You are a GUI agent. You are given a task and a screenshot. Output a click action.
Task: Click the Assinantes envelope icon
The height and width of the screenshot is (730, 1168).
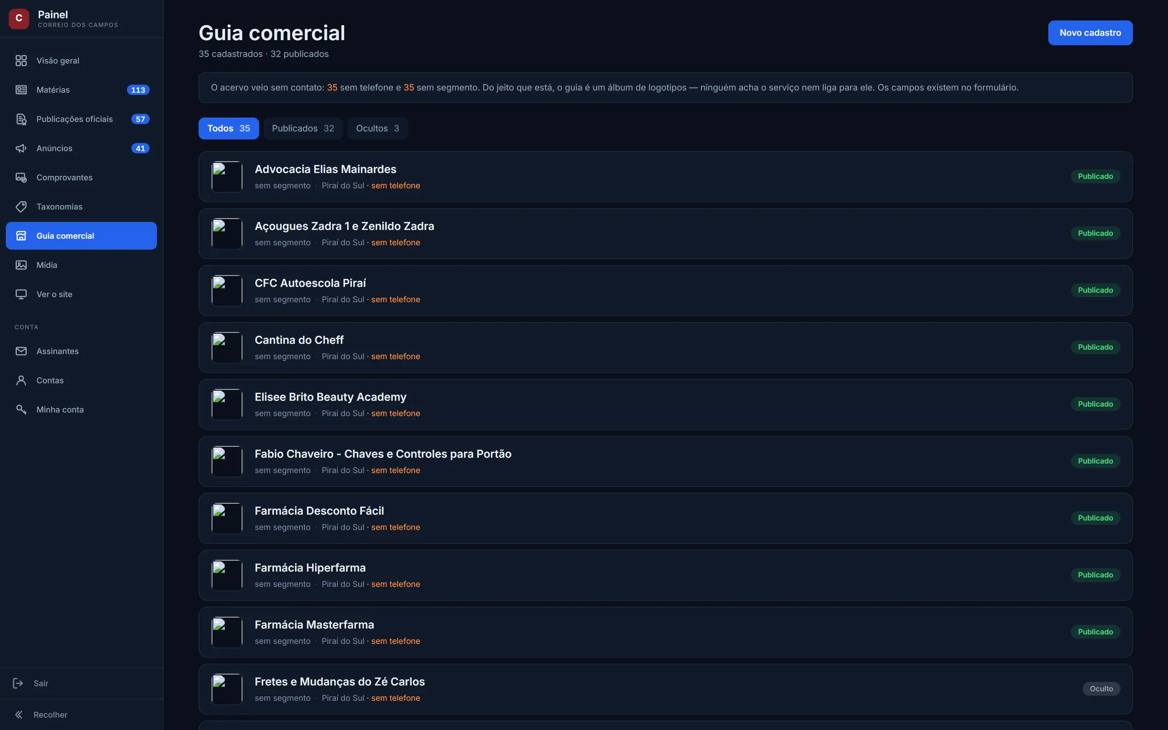[x=21, y=351]
